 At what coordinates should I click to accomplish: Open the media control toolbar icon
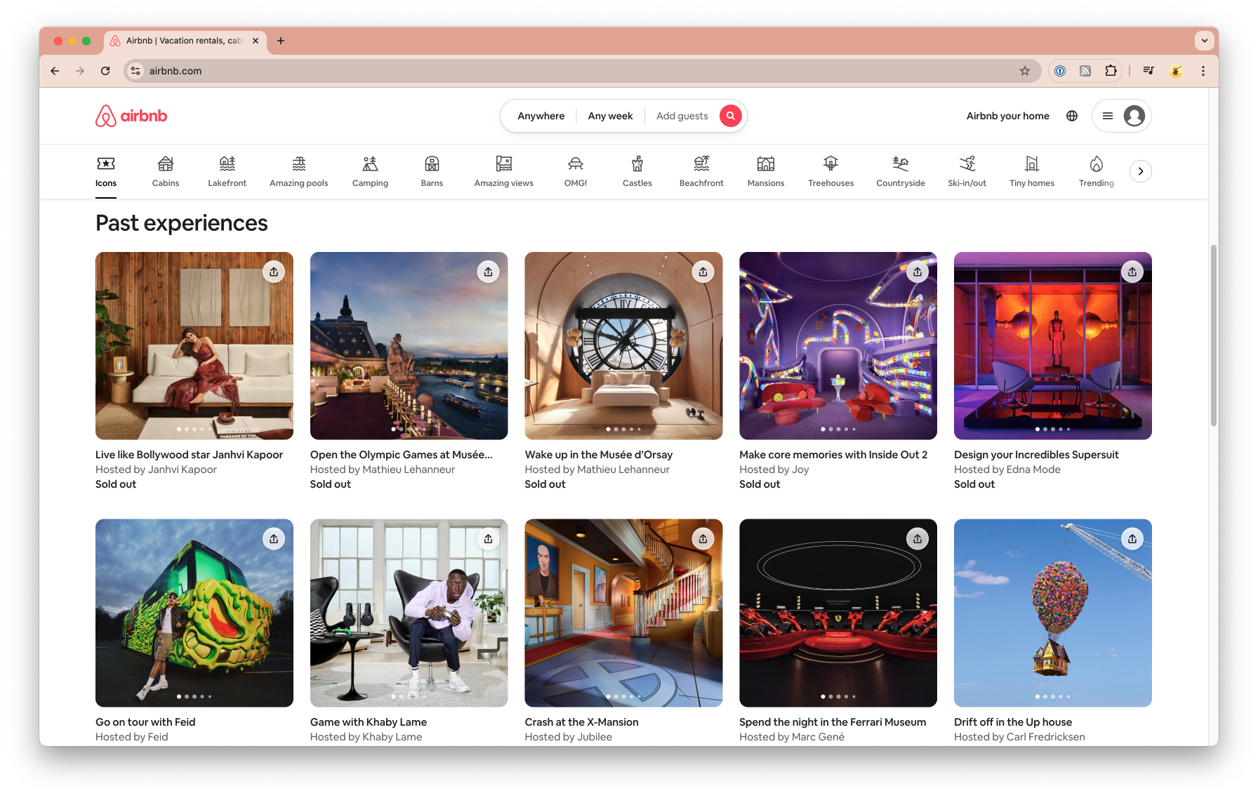(x=1148, y=71)
